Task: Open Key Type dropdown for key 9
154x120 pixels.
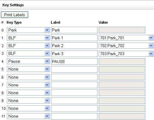Action: click(x=28, y=100)
